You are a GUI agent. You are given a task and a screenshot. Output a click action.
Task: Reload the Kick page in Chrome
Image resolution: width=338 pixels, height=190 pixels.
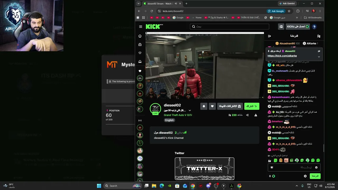click(x=152, y=11)
